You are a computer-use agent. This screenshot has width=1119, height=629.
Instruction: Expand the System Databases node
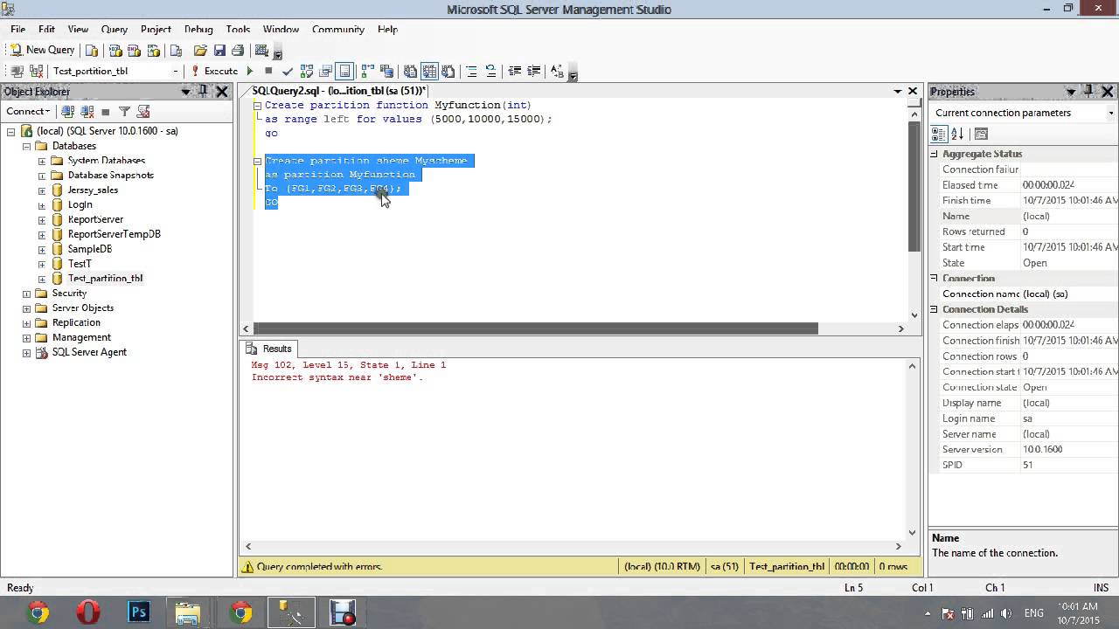click(41, 161)
